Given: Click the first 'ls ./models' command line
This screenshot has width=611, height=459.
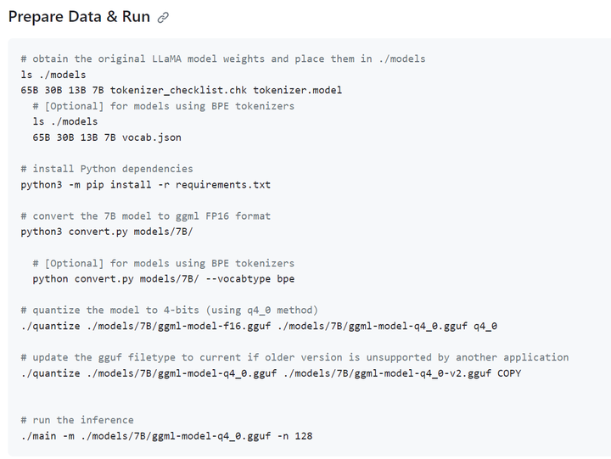Looking at the screenshot, I should point(53,75).
